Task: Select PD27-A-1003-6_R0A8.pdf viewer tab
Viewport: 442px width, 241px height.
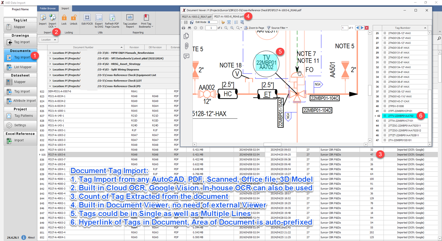Action: tap(229, 17)
